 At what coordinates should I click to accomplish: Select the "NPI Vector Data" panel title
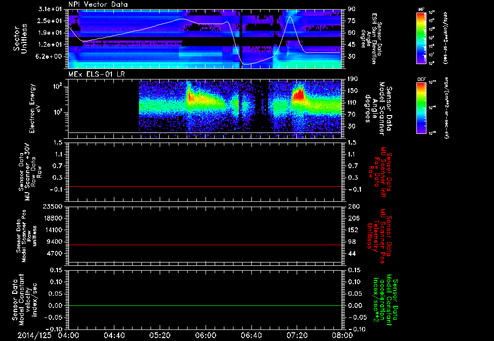tap(98, 4)
